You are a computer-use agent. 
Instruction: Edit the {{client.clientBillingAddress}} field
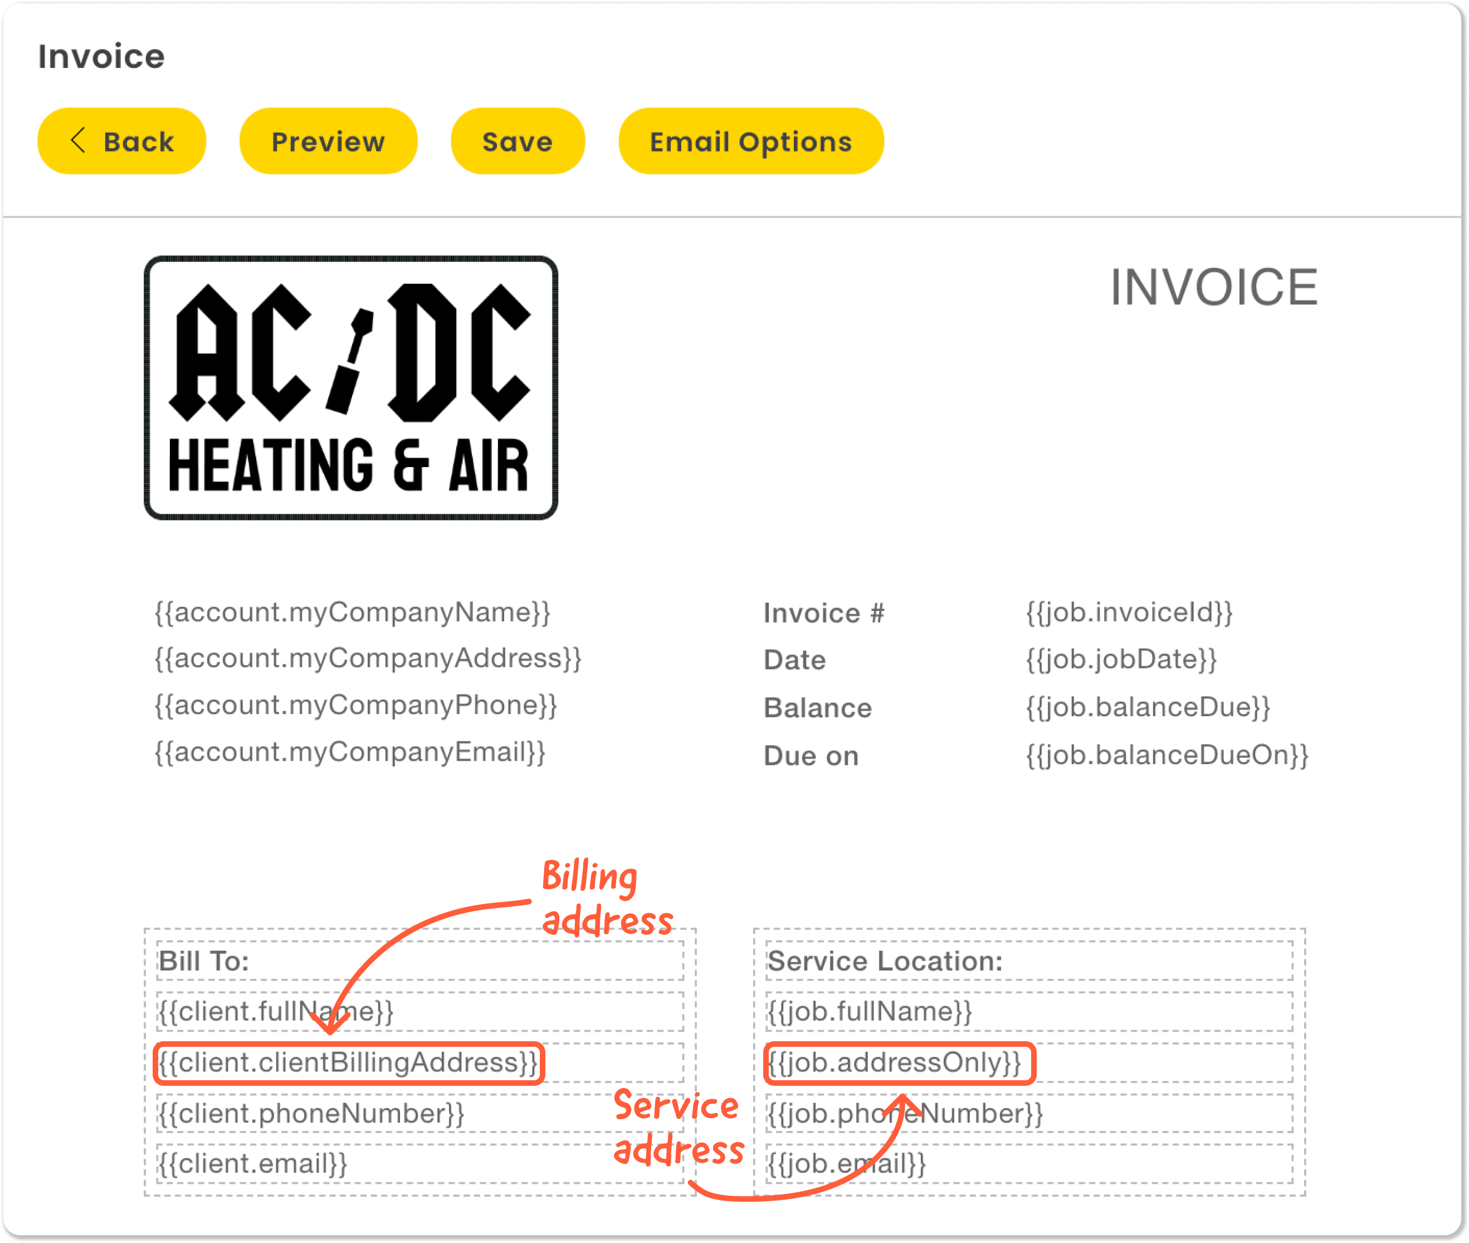click(419, 1062)
